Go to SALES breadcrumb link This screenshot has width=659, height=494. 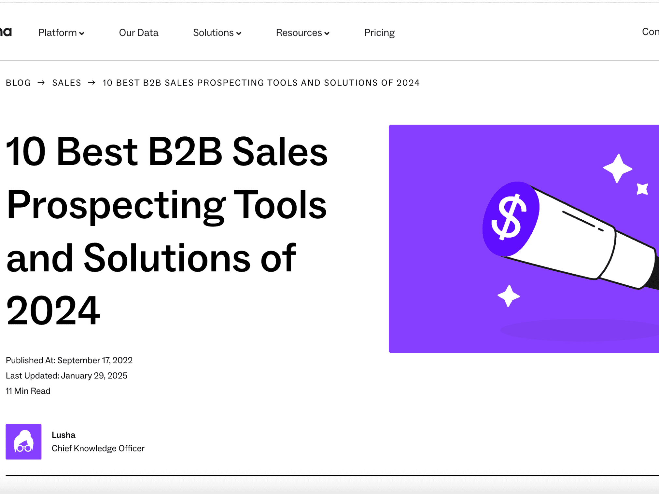click(x=66, y=83)
